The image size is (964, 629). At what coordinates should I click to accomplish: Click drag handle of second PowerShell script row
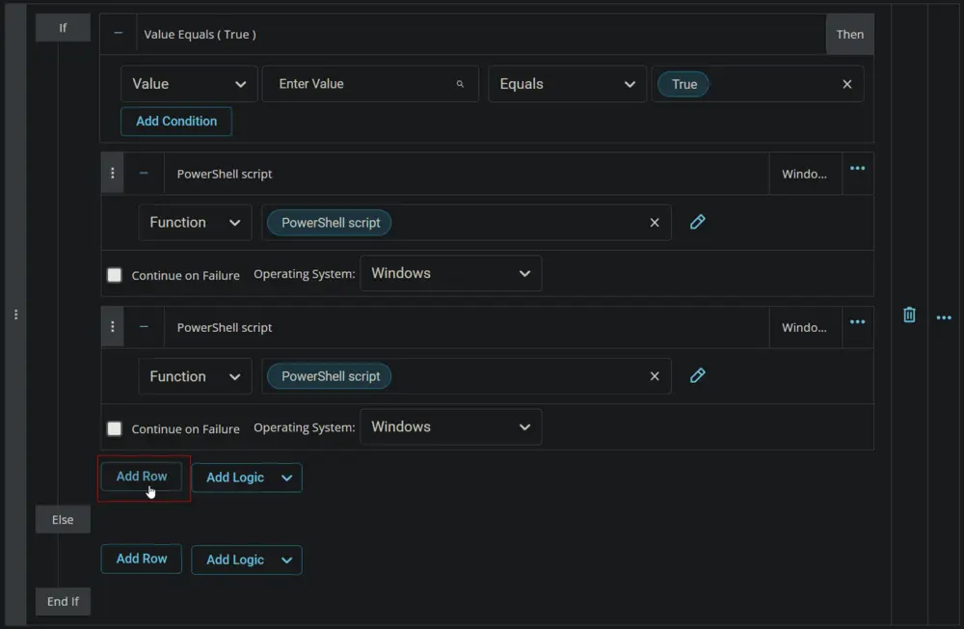(x=113, y=327)
